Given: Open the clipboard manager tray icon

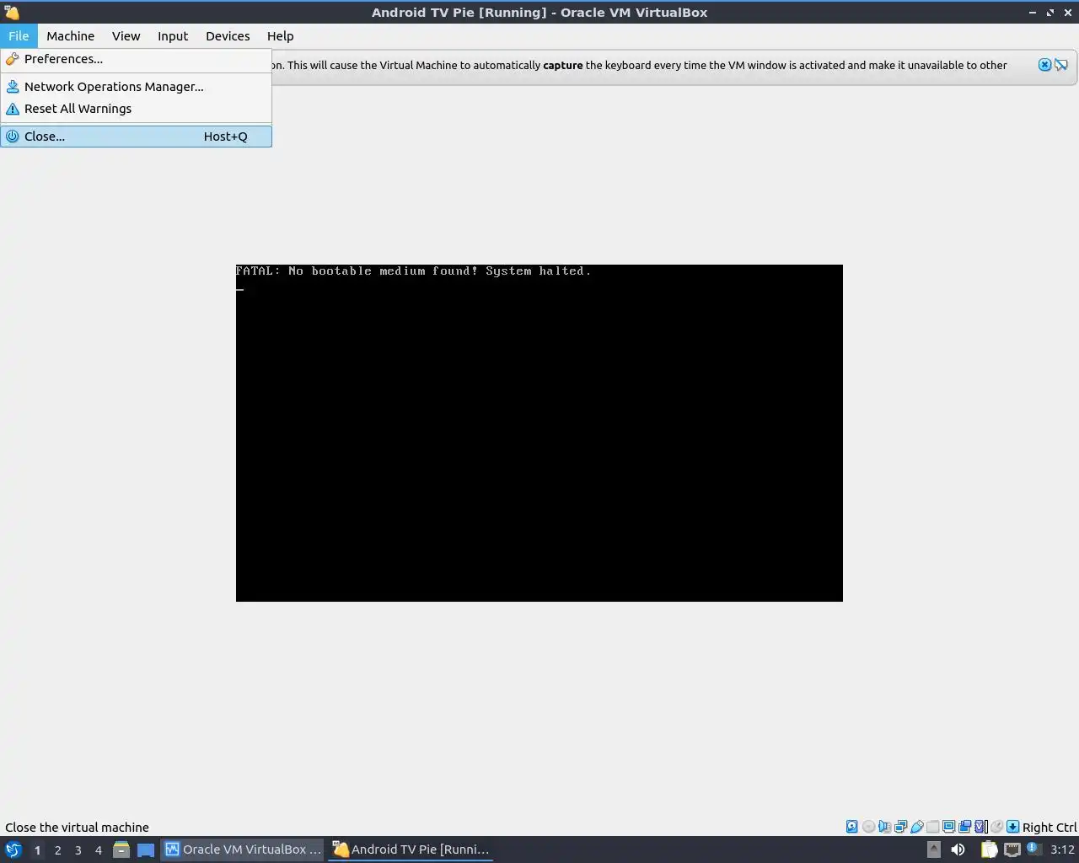Looking at the screenshot, I should (989, 850).
